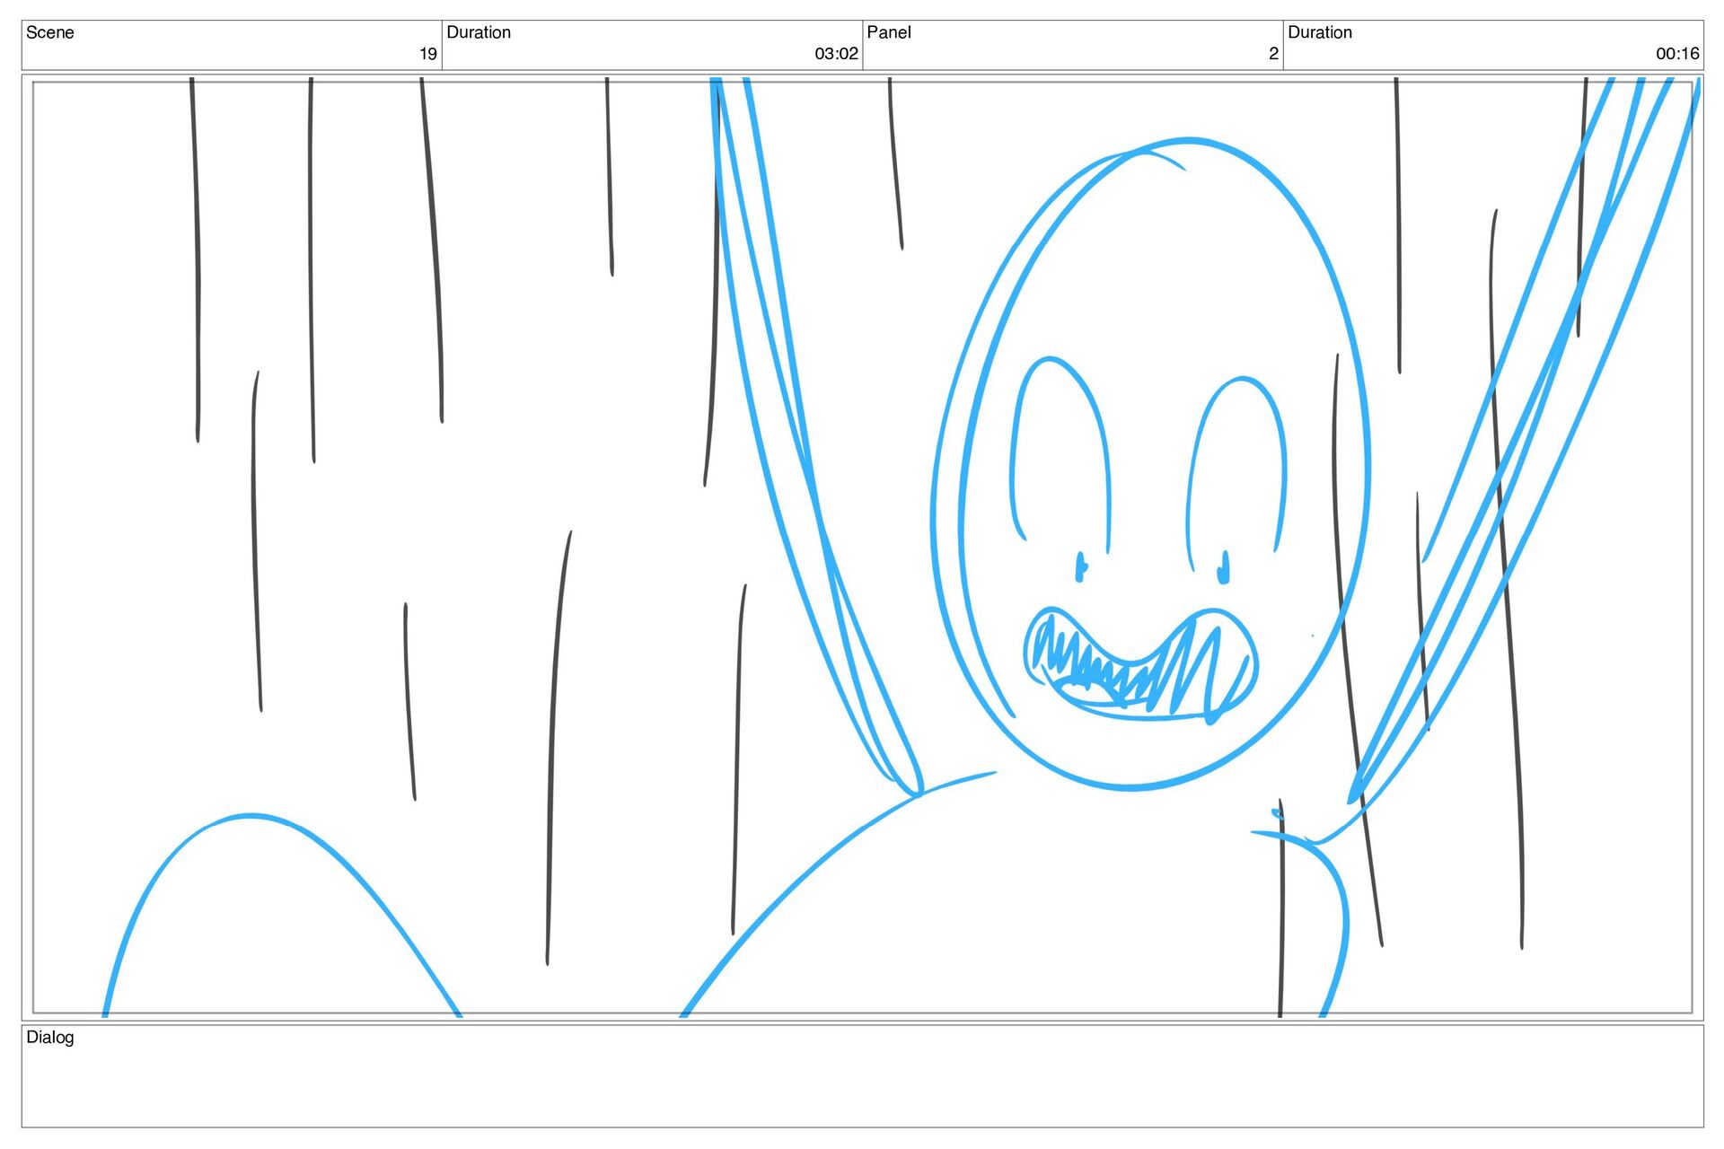Select panel number 2 value
The height and width of the screenshot is (1149, 1724).
pyautogui.click(x=1273, y=54)
